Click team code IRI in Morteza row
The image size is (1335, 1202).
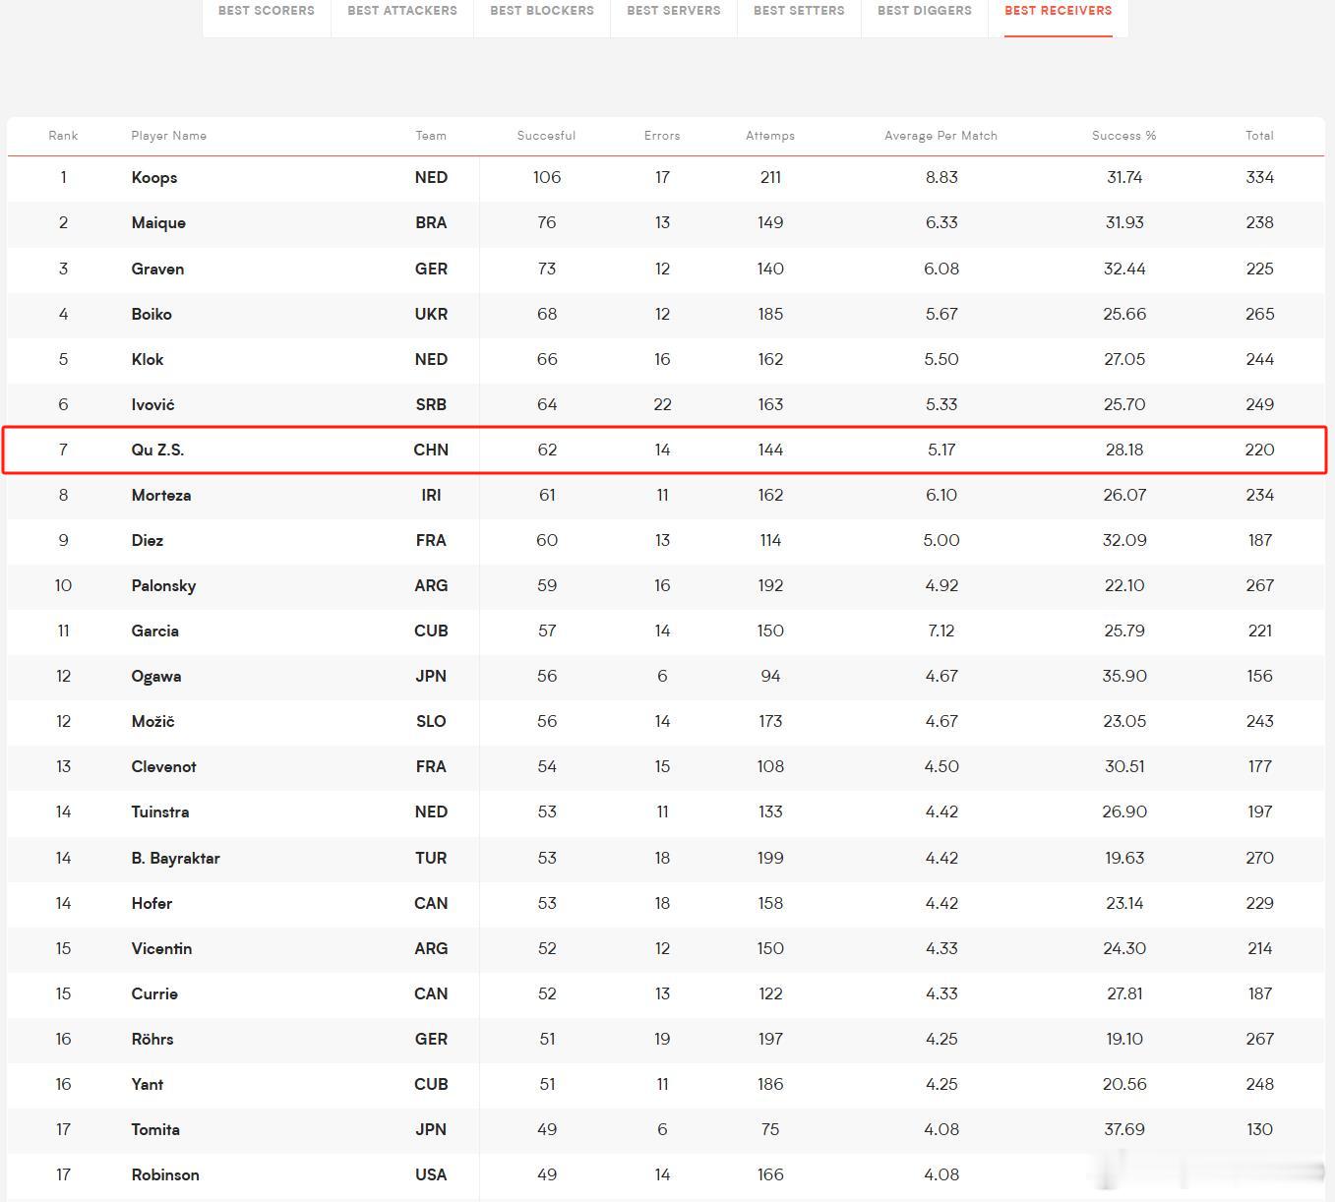[x=431, y=495]
